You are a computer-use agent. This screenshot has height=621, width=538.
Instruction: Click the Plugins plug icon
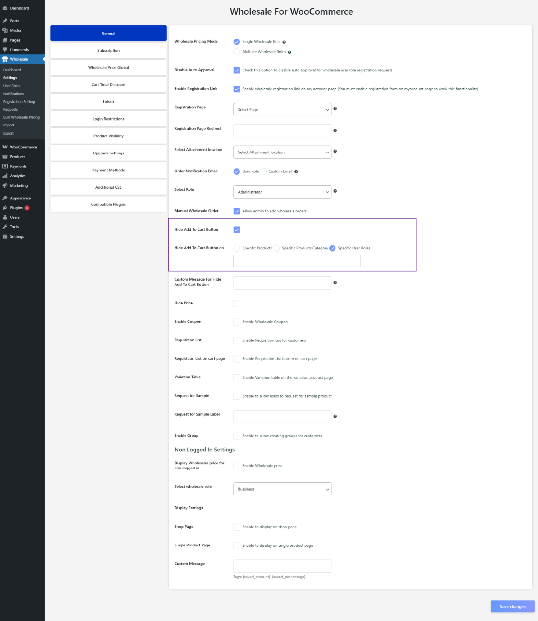click(5, 208)
